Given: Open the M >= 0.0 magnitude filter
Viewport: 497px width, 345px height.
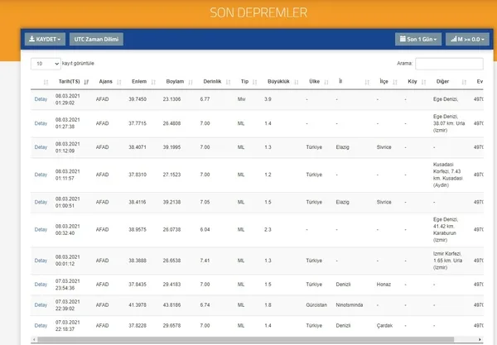Looking at the screenshot, I should (467, 39).
